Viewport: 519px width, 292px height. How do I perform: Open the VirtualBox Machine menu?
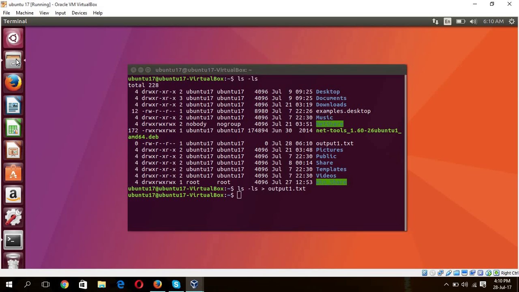coord(25,13)
